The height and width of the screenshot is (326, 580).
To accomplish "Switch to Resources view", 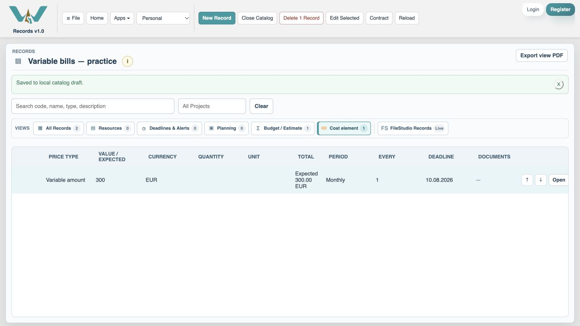I will (x=110, y=128).
